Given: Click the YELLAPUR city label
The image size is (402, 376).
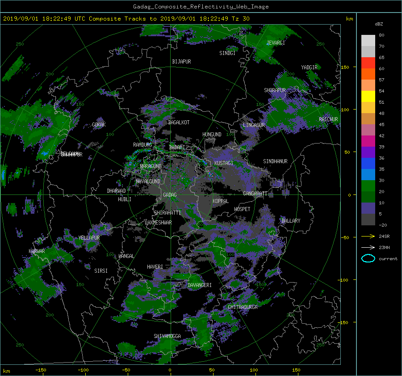Looking at the screenshot, I should tap(89, 238).
